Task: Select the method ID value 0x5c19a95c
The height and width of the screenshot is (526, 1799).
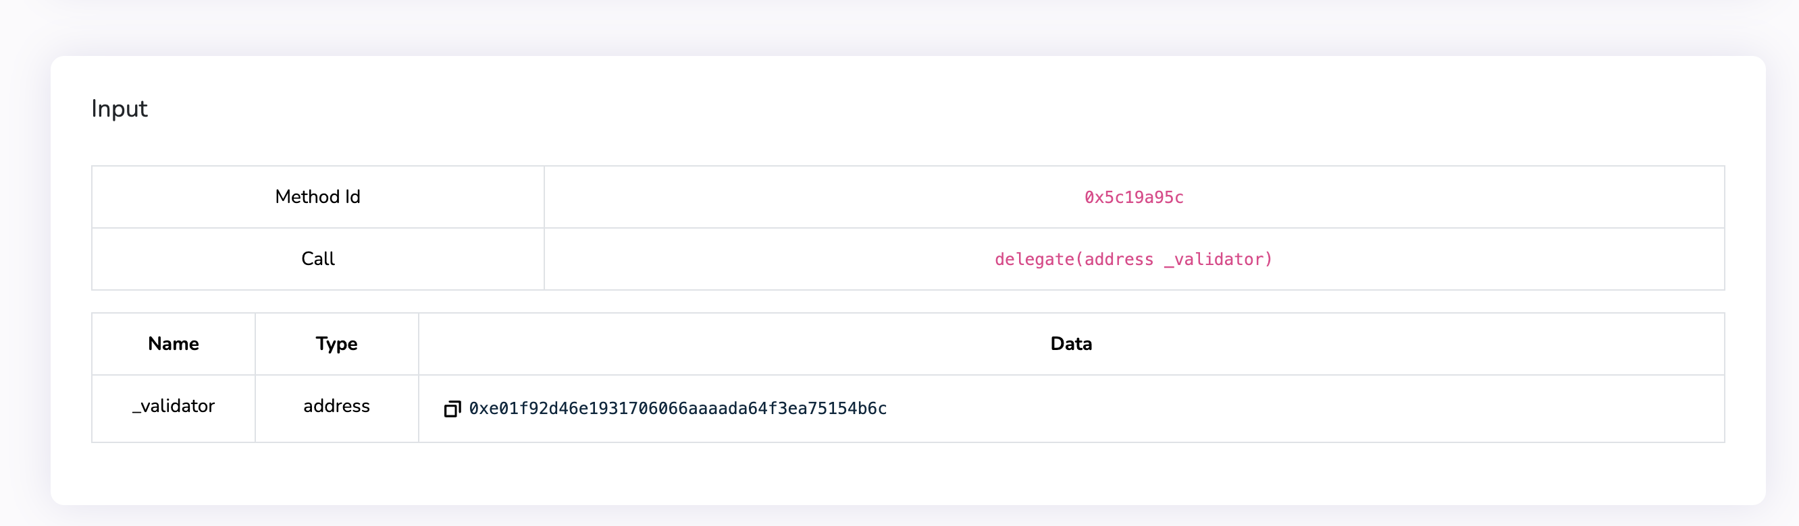Action: pos(1133,198)
